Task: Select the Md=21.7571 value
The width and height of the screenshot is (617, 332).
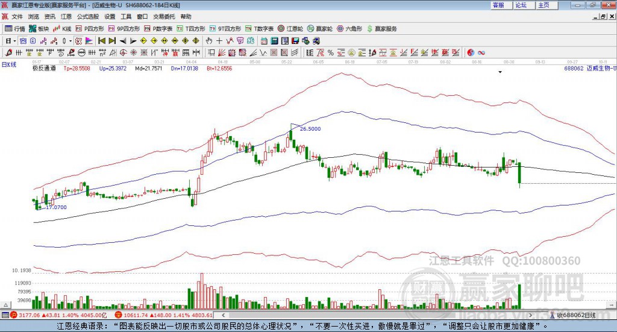Action: 148,69
